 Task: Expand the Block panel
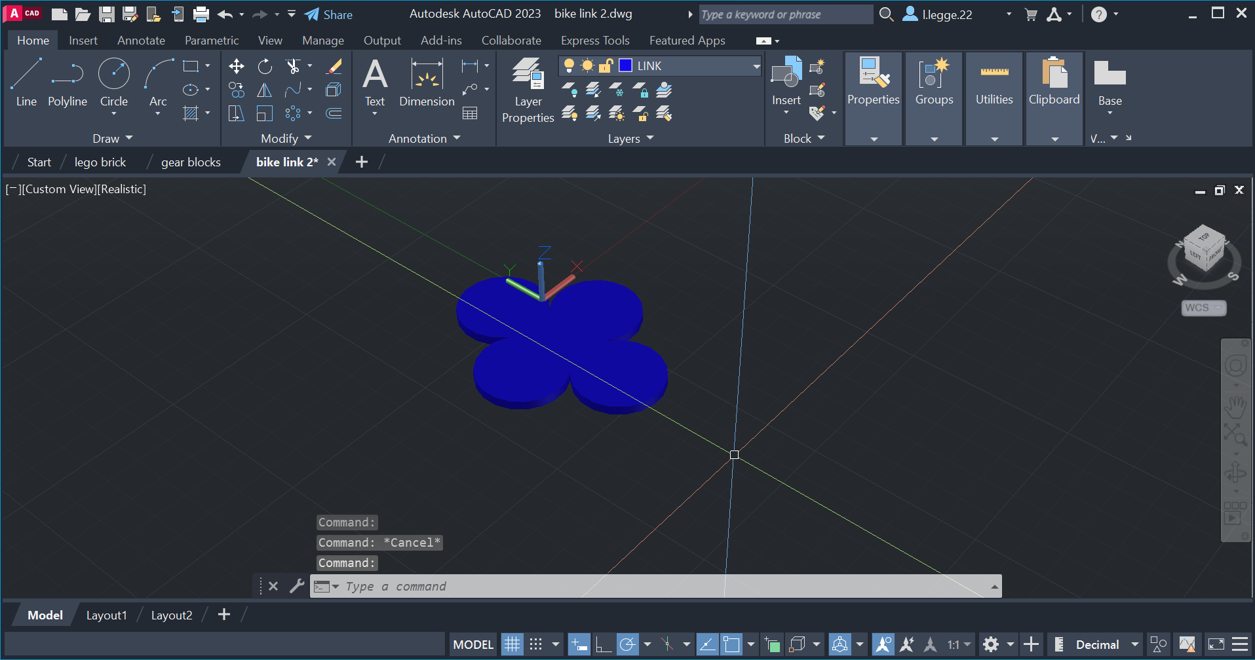pyautogui.click(x=804, y=138)
